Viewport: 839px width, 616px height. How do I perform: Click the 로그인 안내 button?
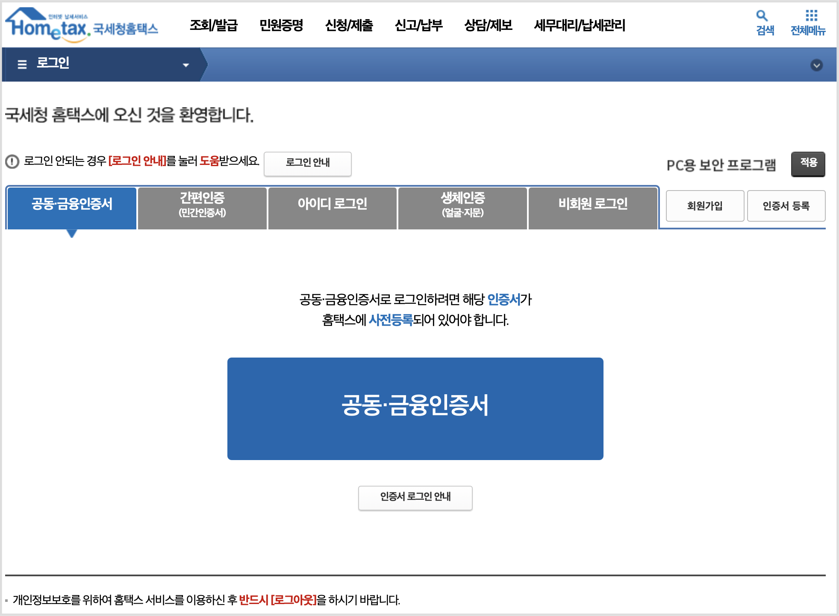coord(307,164)
